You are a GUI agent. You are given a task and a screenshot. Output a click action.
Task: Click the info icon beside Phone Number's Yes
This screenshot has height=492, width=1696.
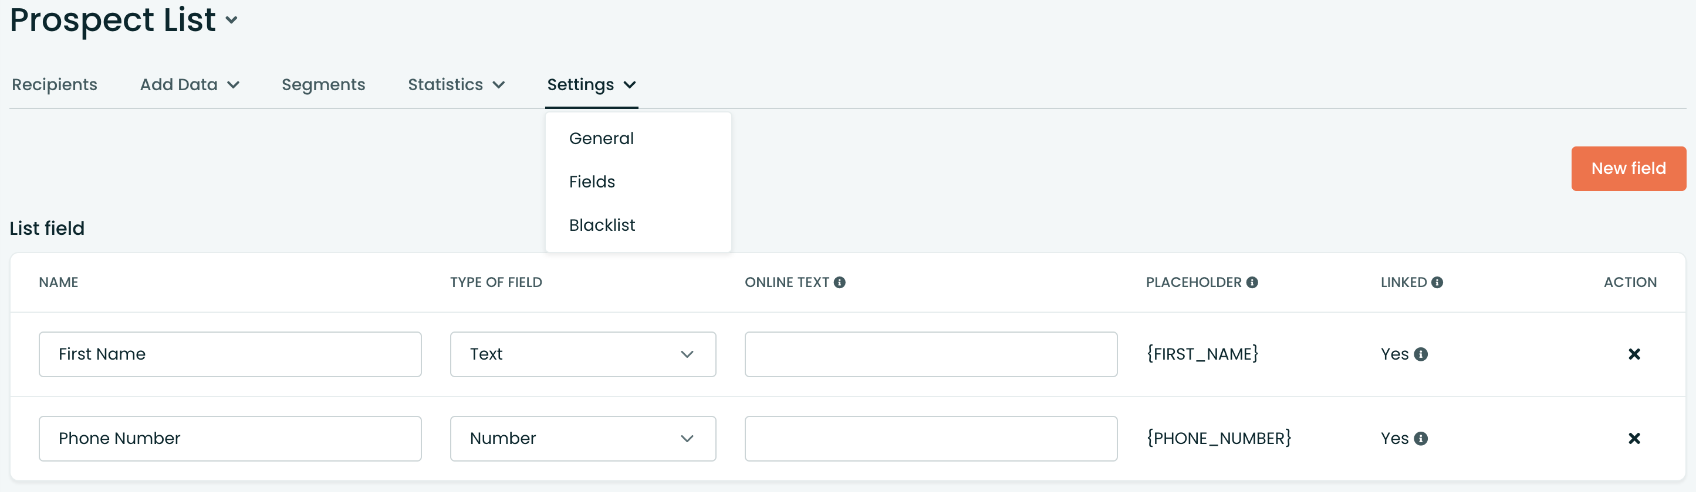[x=1422, y=438]
